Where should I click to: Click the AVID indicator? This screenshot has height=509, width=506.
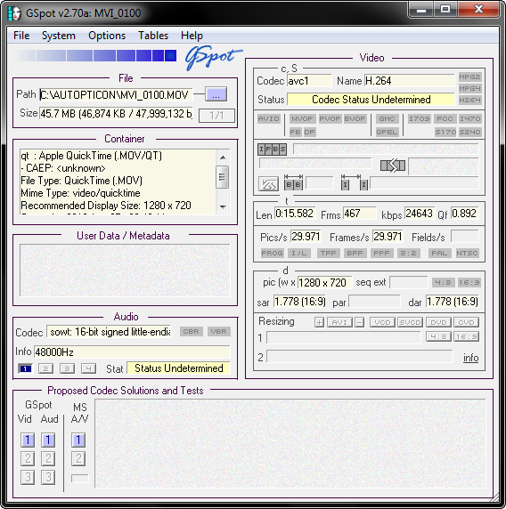[x=269, y=119]
